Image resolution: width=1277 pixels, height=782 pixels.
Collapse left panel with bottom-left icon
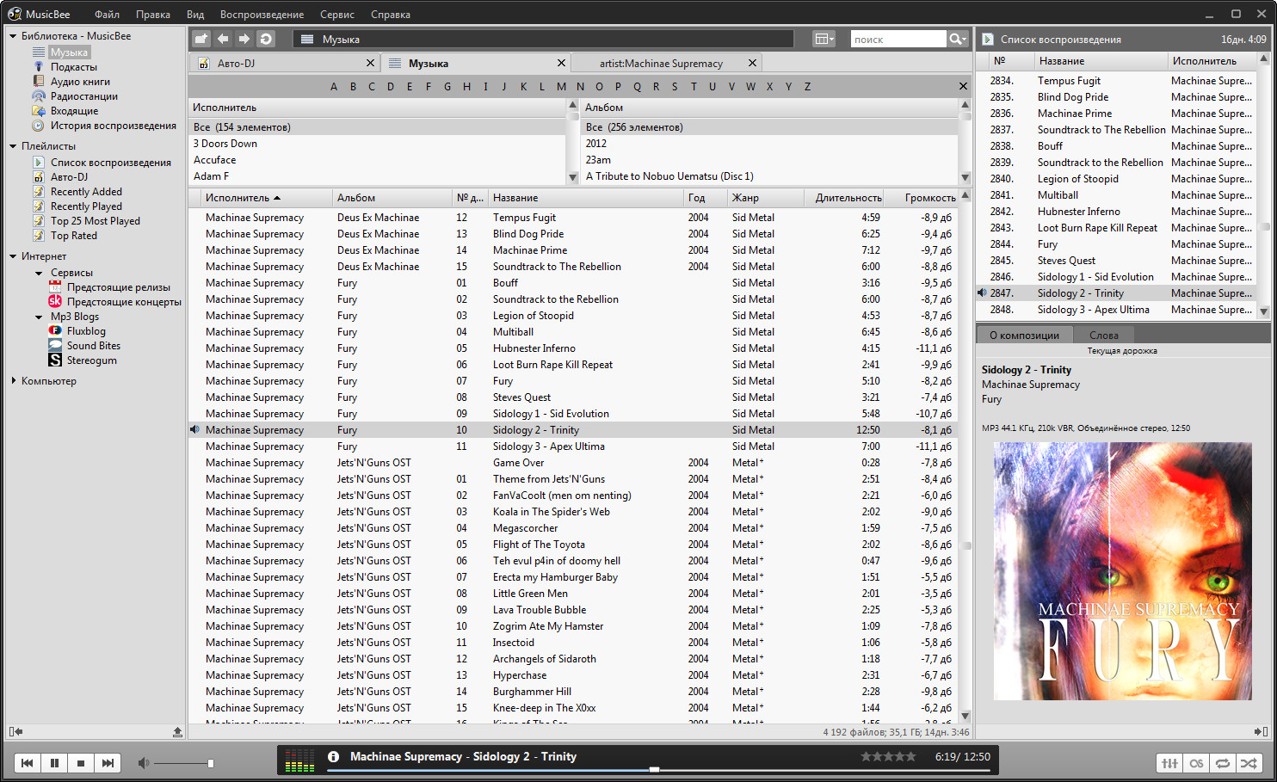[15, 731]
